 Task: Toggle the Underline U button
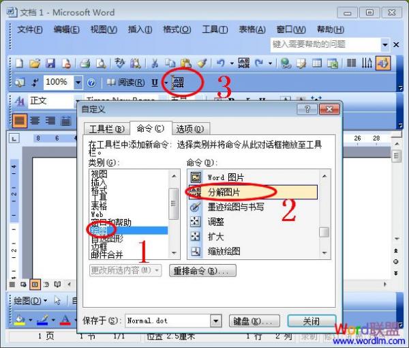155,83
